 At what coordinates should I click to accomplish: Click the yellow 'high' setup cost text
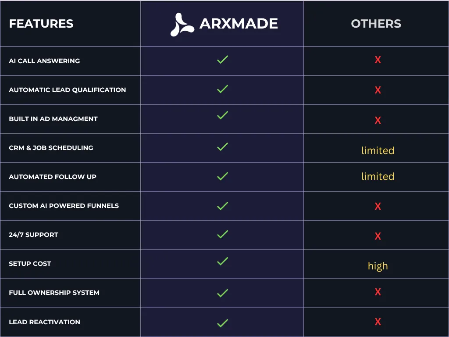point(378,266)
